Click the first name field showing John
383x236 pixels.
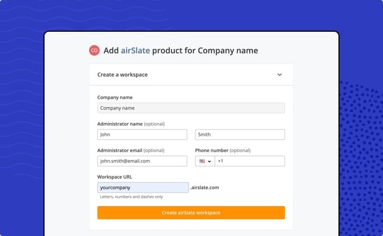point(142,135)
